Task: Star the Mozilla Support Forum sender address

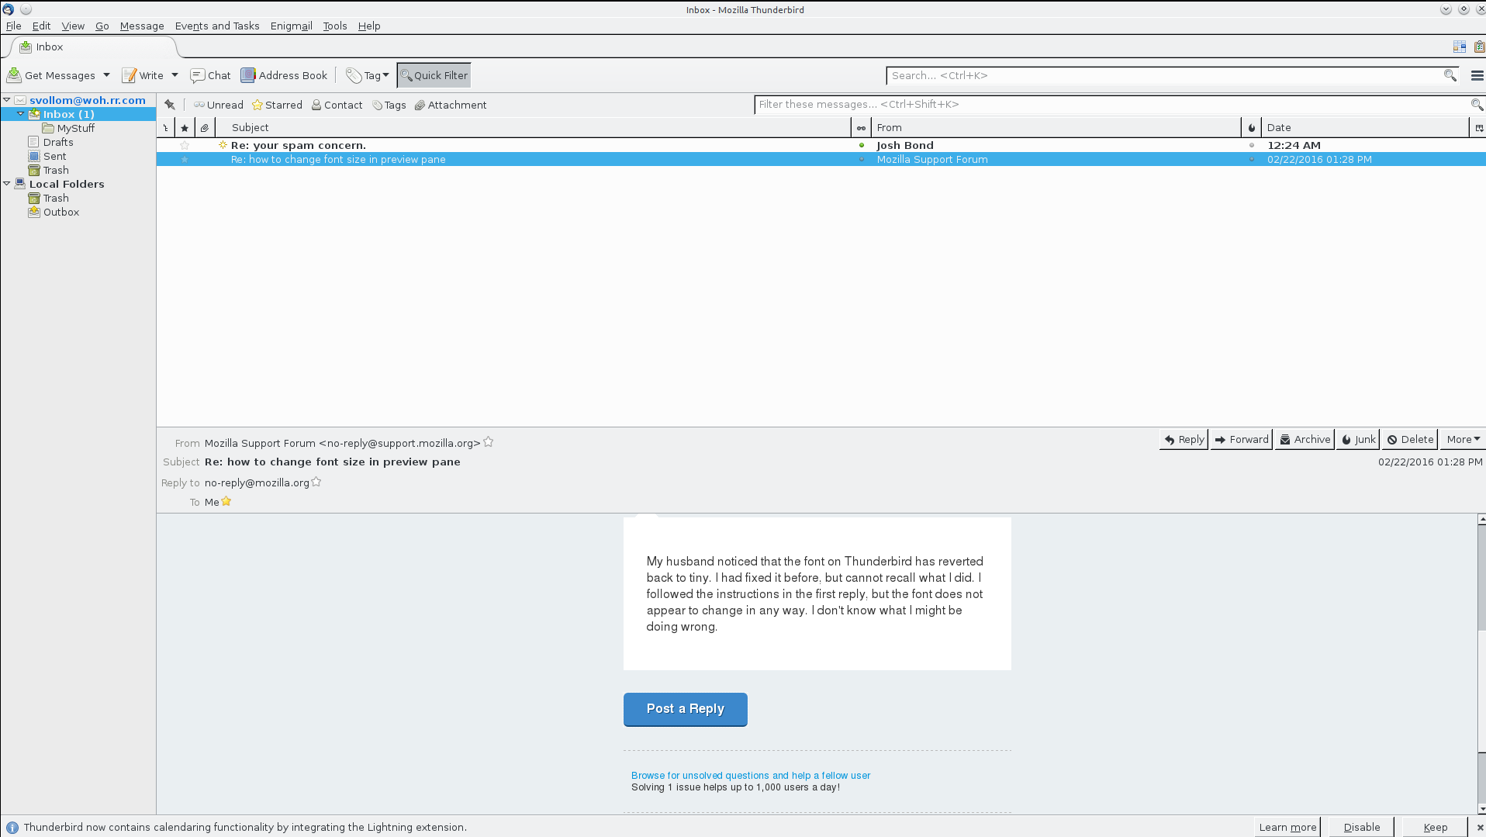Action: pyautogui.click(x=489, y=442)
